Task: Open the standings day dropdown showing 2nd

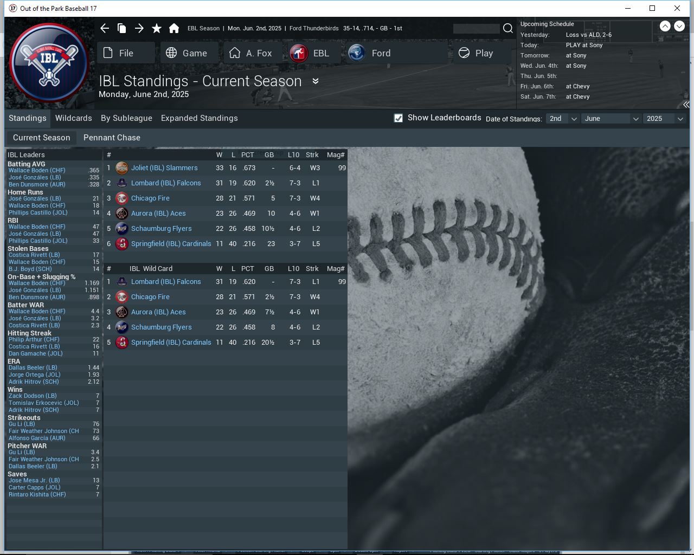Action: (562, 119)
